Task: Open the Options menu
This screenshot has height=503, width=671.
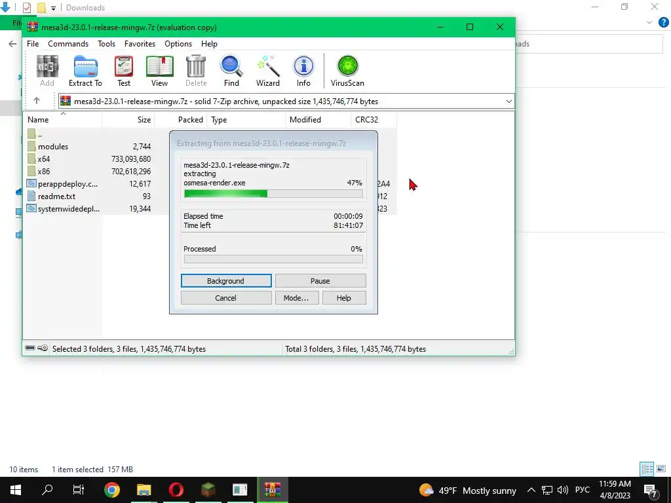Action: (178, 44)
